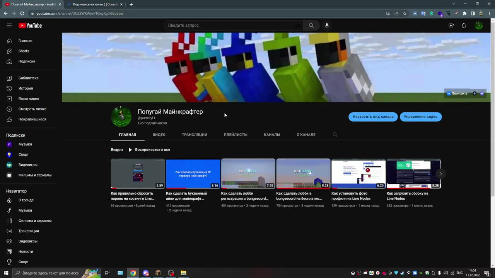Switch to the Console browser tab
This screenshot has height=278, width=495.
(94, 4)
